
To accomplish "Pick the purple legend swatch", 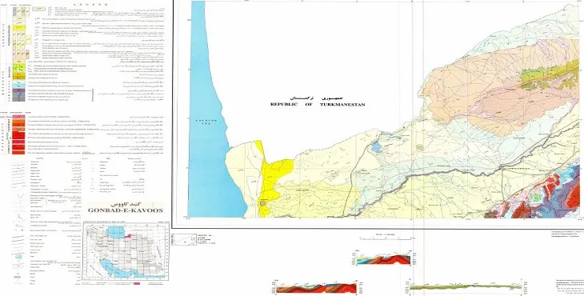I will pyautogui.click(x=18, y=90).
